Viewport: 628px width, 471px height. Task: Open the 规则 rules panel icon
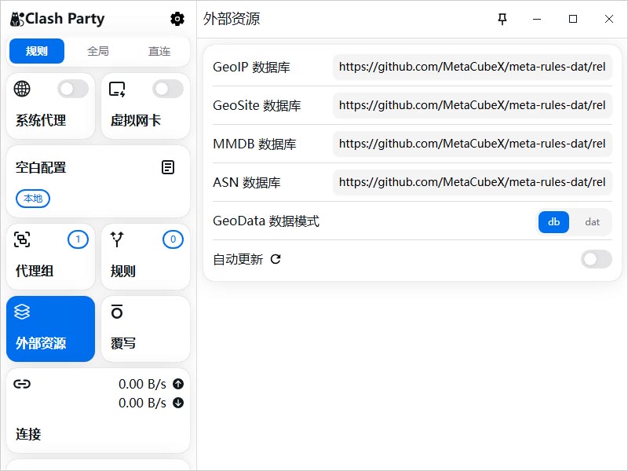click(x=118, y=239)
